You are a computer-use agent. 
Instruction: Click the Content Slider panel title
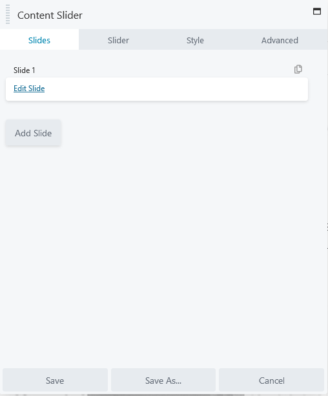pyautogui.click(x=50, y=16)
